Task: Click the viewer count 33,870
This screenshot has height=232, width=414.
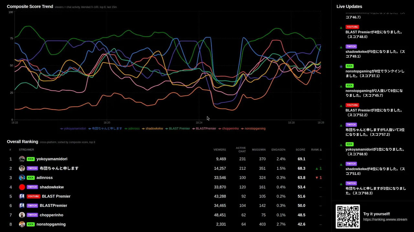Action: click(220, 187)
